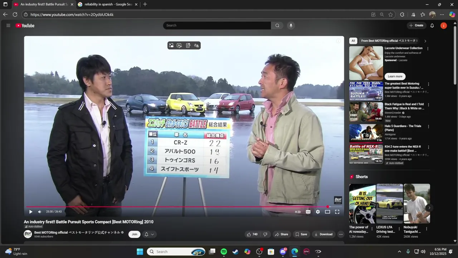Image resolution: width=458 pixels, height=258 pixels.
Task: Show more filter chips with arrow
Action: tap(425, 41)
